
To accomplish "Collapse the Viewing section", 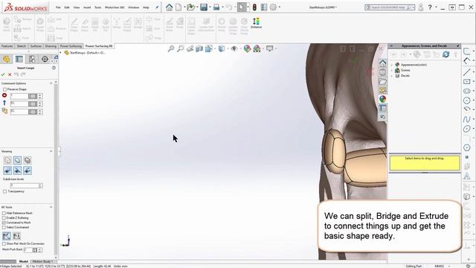I will point(51,151).
